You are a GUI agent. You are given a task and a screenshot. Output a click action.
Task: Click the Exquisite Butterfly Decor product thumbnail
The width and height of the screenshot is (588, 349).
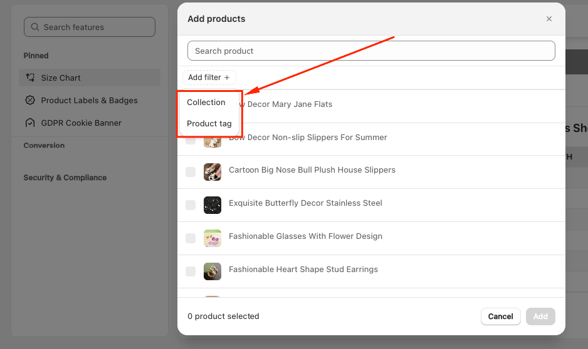(x=213, y=205)
